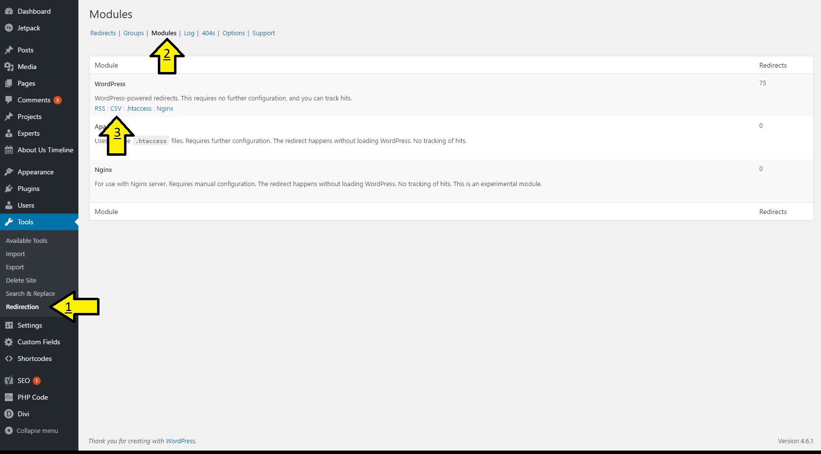Click the WordPress module name
821x454 pixels.
[x=110, y=84]
